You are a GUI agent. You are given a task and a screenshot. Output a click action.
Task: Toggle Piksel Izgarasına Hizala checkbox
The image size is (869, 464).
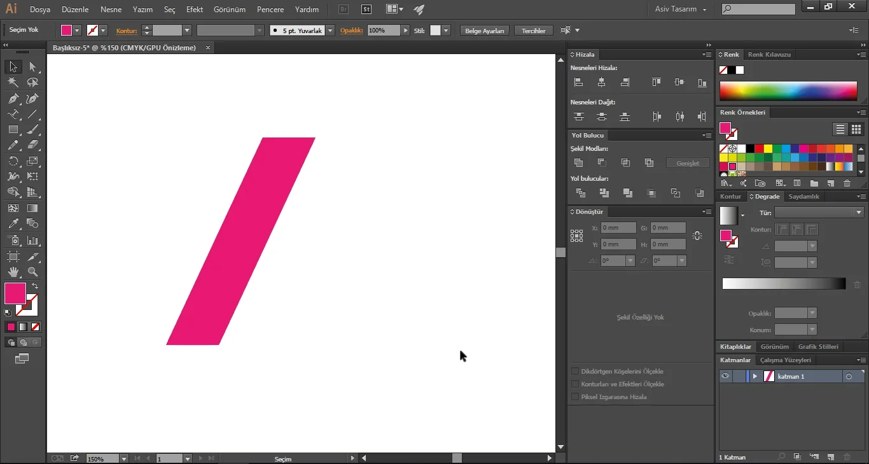pyautogui.click(x=575, y=397)
